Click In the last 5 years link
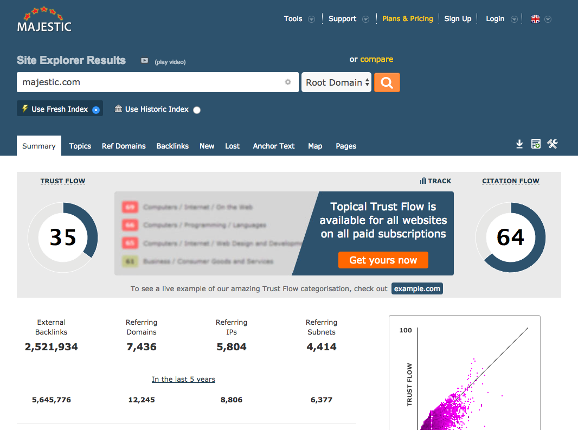 (x=184, y=379)
